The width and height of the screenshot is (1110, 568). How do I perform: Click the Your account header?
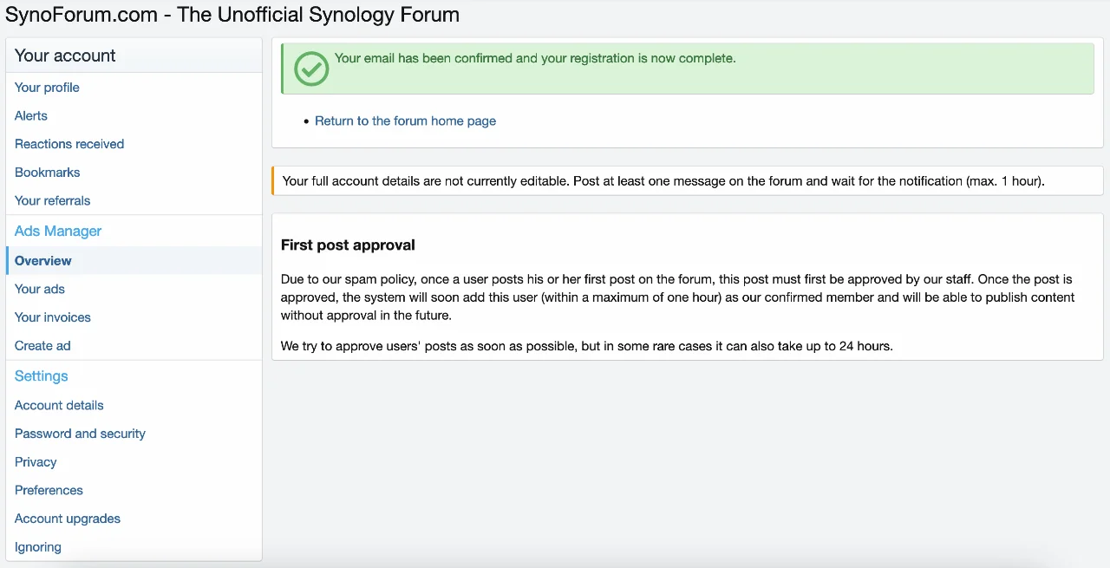pyautogui.click(x=65, y=55)
